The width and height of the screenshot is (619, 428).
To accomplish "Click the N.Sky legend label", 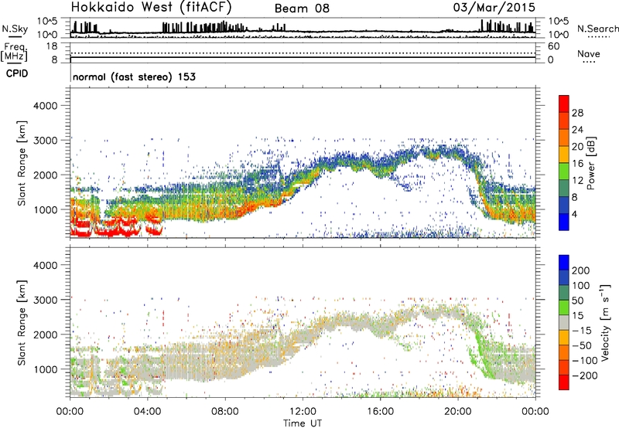I will click(x=15, y=29).
